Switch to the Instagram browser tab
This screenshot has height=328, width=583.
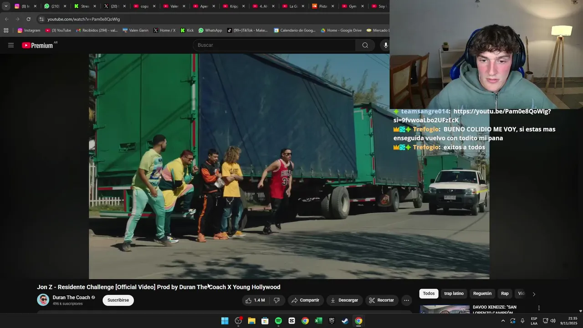pos(22,6)
